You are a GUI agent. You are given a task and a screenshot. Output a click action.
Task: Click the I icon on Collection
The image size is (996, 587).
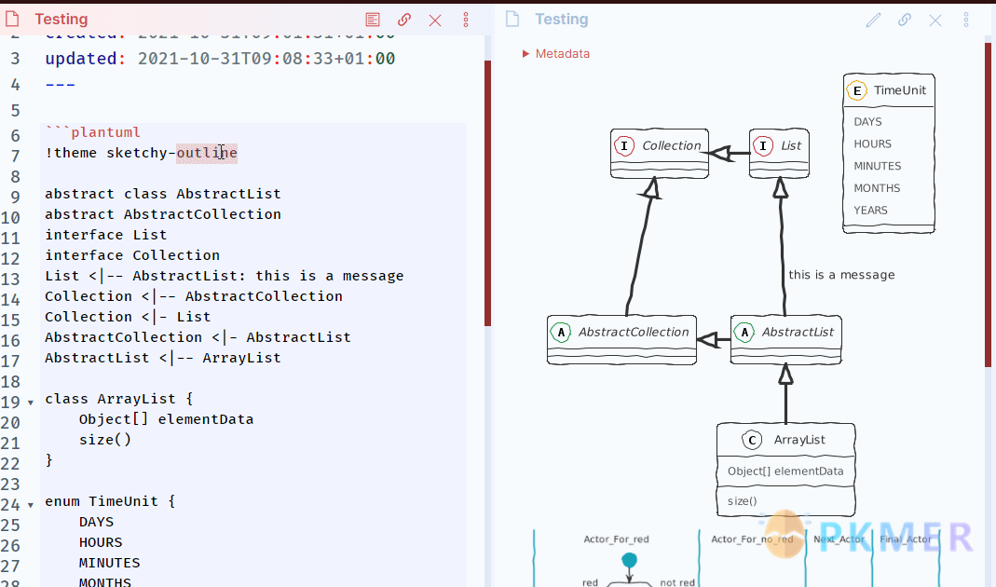click(624, 146)
